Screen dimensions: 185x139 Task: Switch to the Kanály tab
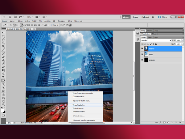tap(150, 37)
